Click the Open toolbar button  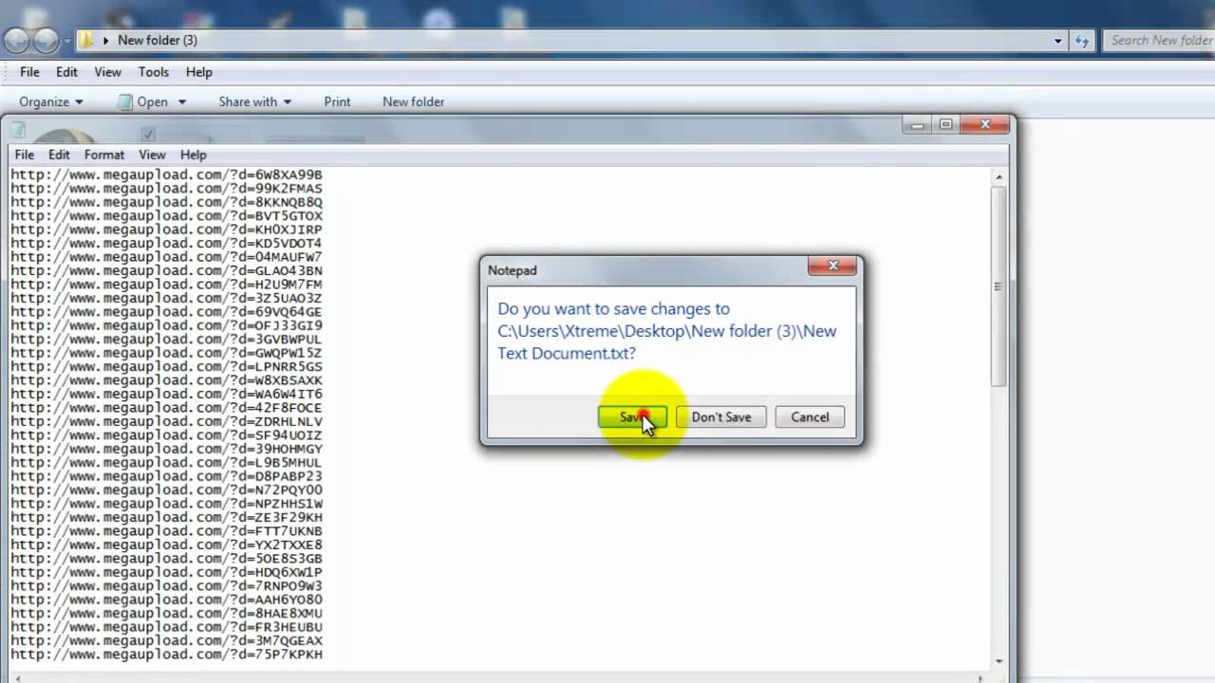[x=143, y=102]
